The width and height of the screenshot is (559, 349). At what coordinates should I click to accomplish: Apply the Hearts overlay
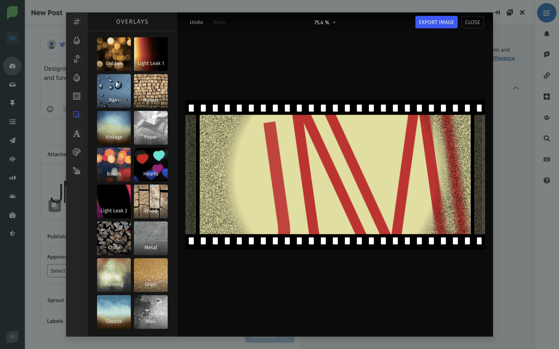click(x=151, y=165)
